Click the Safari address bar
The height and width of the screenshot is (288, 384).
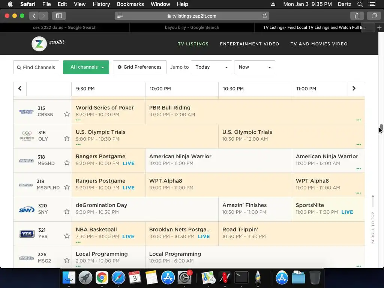click(192, 16)
